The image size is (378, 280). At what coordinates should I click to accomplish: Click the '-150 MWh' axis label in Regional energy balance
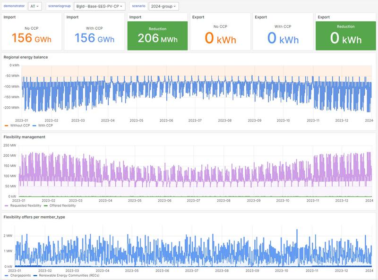pos(11,97)
